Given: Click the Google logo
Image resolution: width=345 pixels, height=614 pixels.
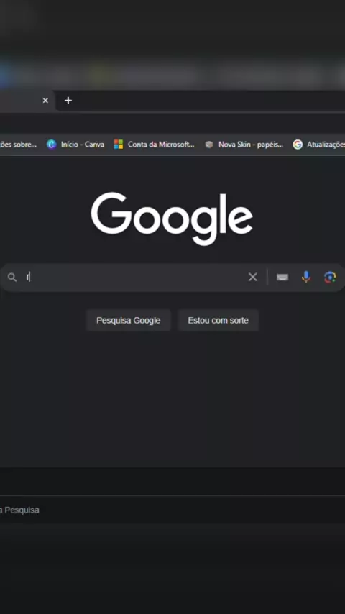Looking at the screenshot, I should (x=172, y=219).
